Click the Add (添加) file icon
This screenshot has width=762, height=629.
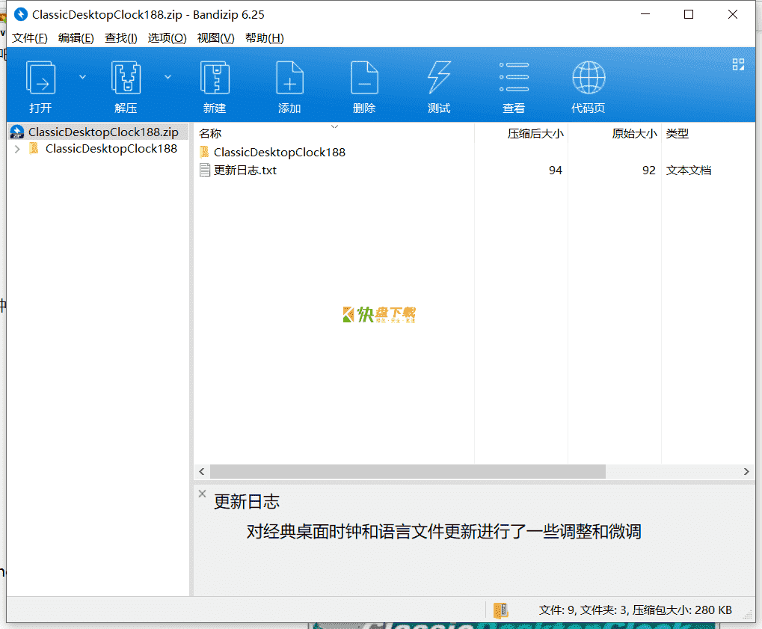tap(289, 78)
